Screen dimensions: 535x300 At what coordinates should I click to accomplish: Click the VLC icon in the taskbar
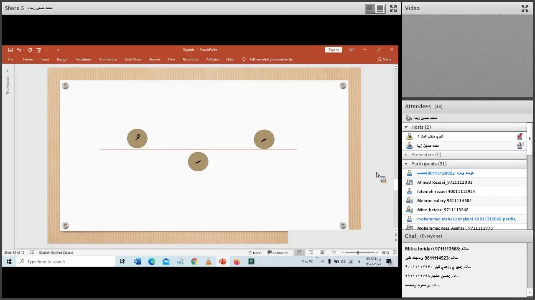point(208,262)
